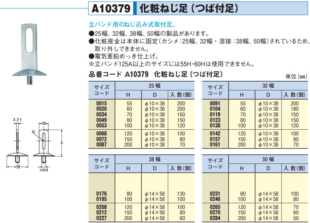
Task: Click size code 0176 in 38幅 table
Action: tap(101, 194)
